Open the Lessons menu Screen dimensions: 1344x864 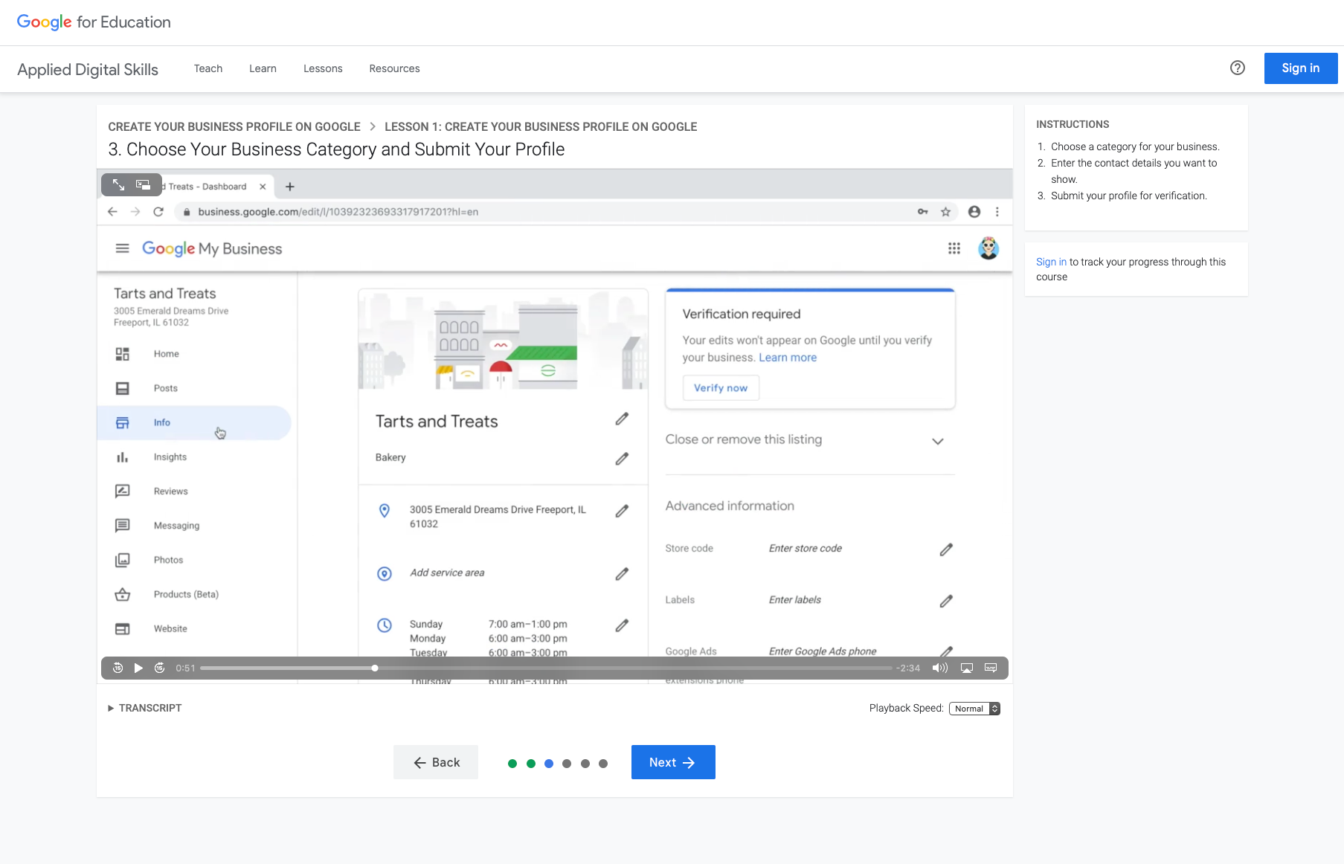point(323,68)
